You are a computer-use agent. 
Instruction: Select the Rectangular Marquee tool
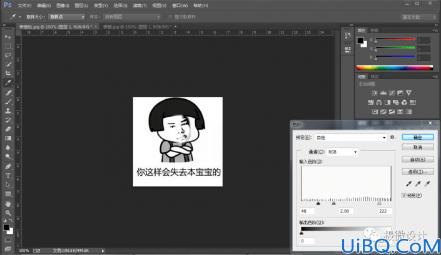tap(8, 46)
